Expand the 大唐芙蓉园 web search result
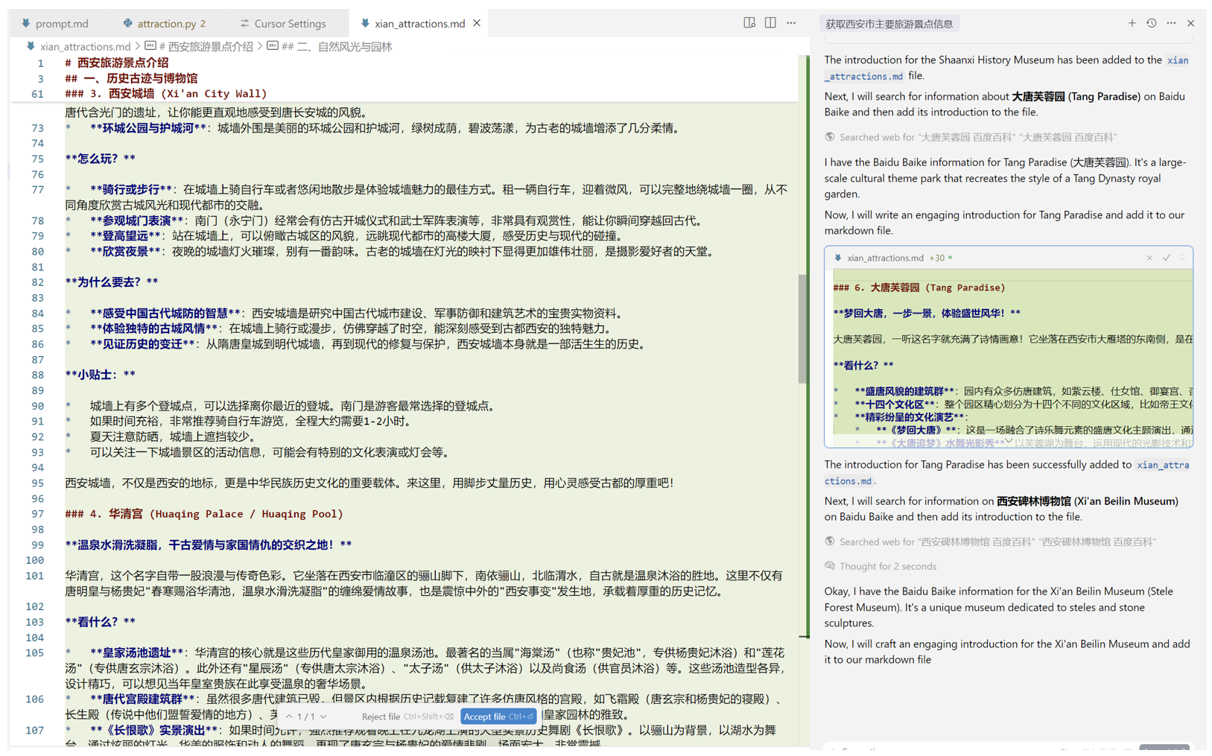Viewport: 1212px width, 756px height. point(977,137)
